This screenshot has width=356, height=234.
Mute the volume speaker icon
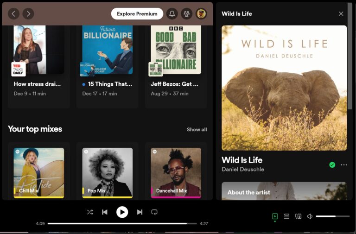click(x=310, y=216)
